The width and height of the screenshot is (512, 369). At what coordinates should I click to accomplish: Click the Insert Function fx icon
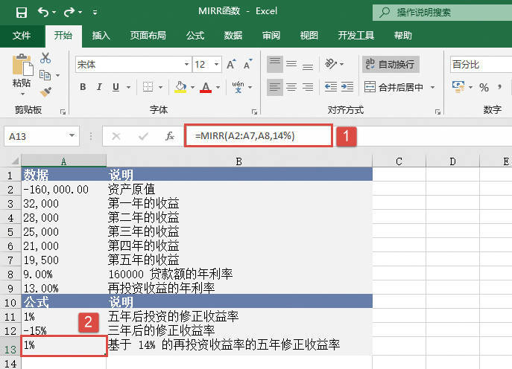coord(170,136)
